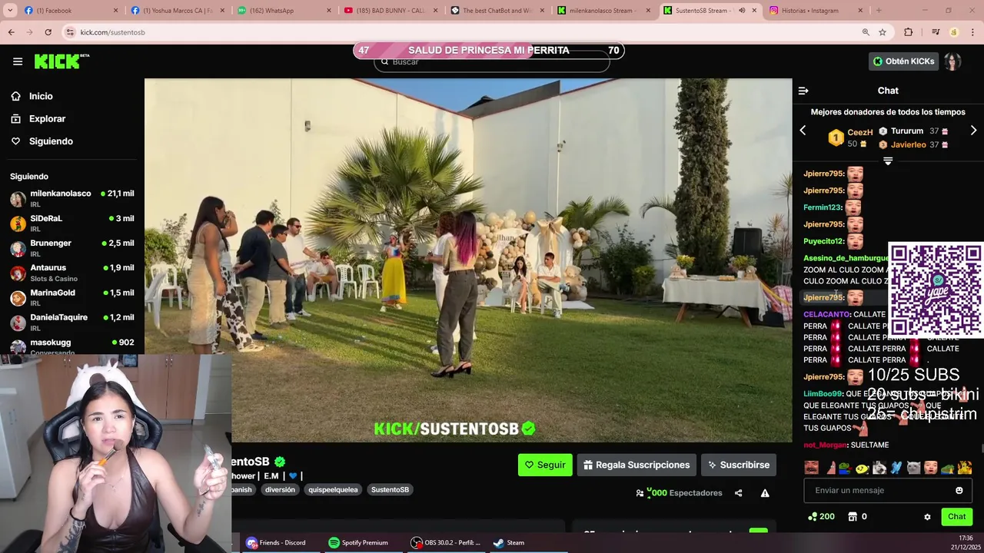
Task: Click the report warning triangle icon
Action: pos(765,493)
